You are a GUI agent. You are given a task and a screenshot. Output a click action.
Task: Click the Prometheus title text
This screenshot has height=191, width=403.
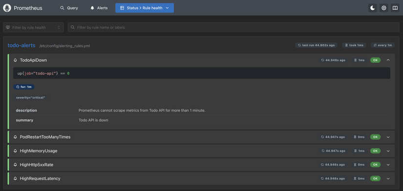28,8
